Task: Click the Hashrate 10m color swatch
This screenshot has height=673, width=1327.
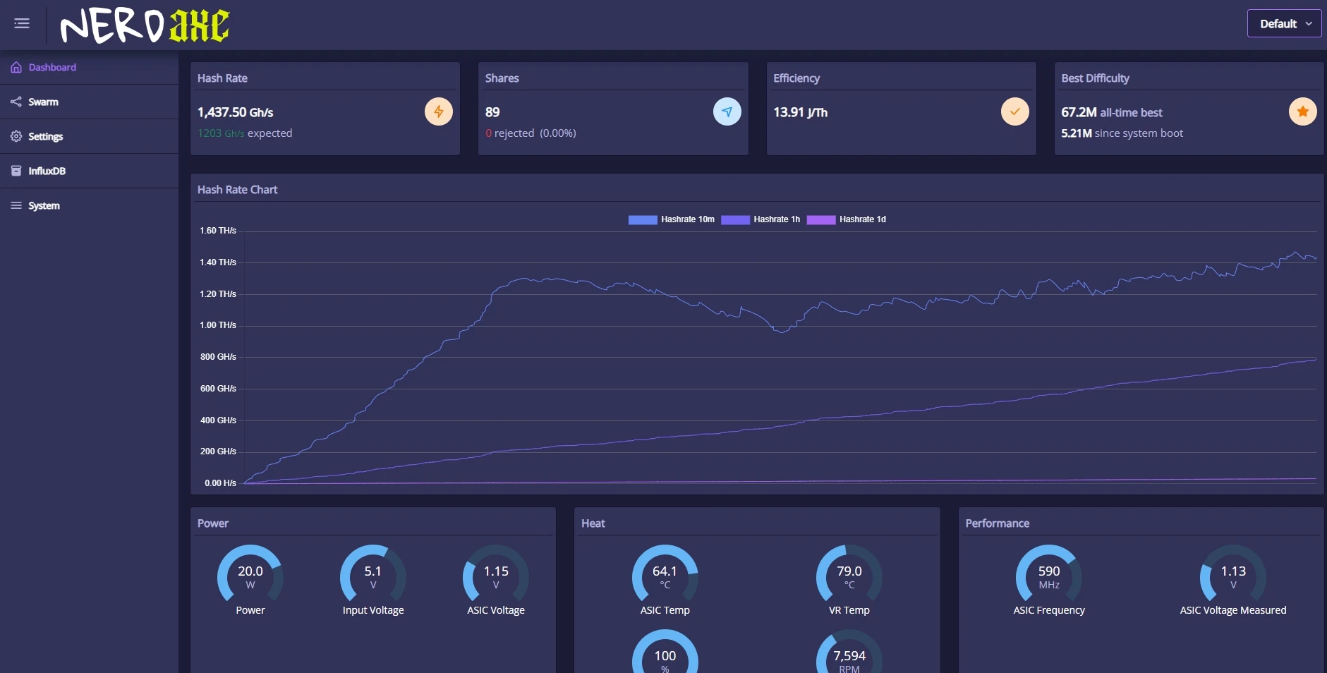Action: (x=643, y=219)
